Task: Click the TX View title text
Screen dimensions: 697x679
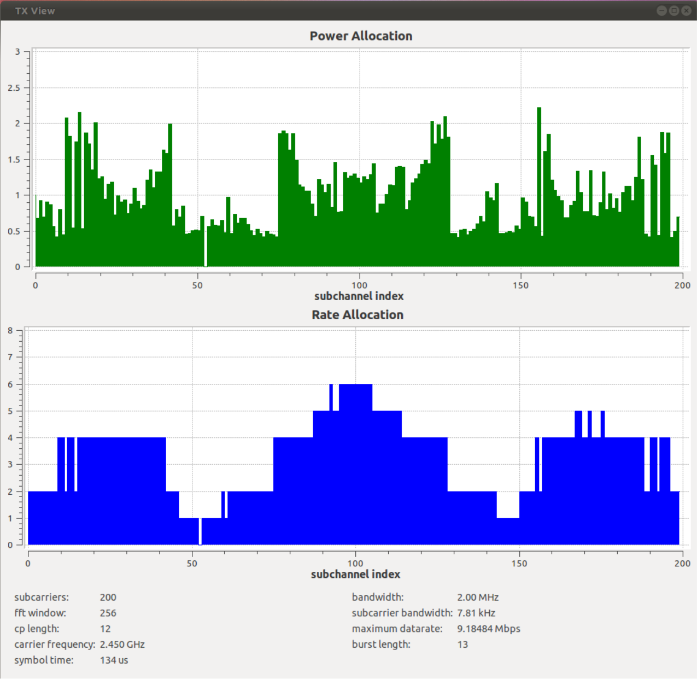Action: [35, 11]
